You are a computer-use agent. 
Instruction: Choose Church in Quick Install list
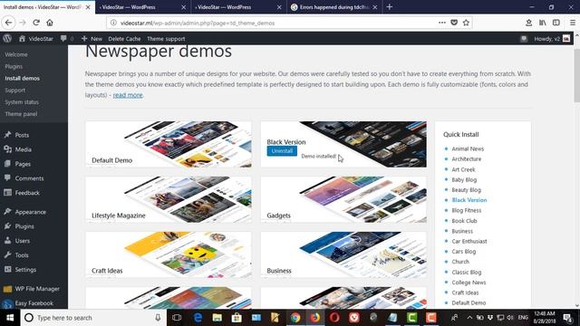460,262
